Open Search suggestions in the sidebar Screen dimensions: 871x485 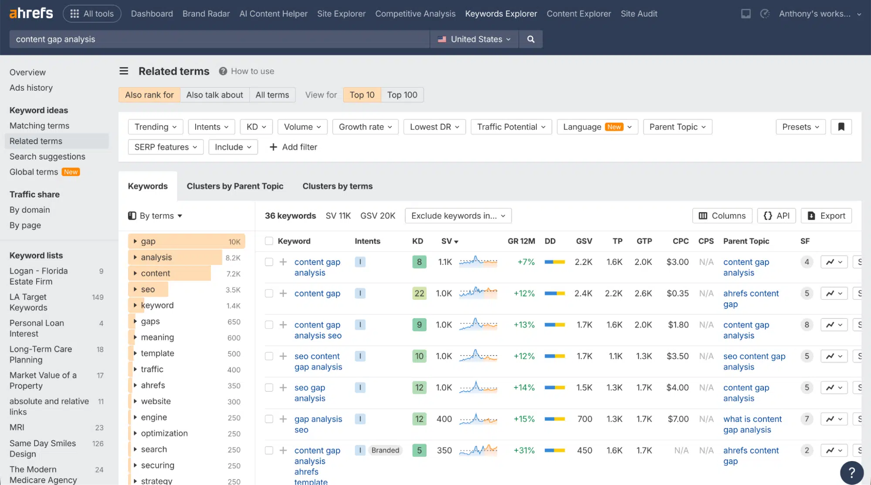(x=47, y=156)
